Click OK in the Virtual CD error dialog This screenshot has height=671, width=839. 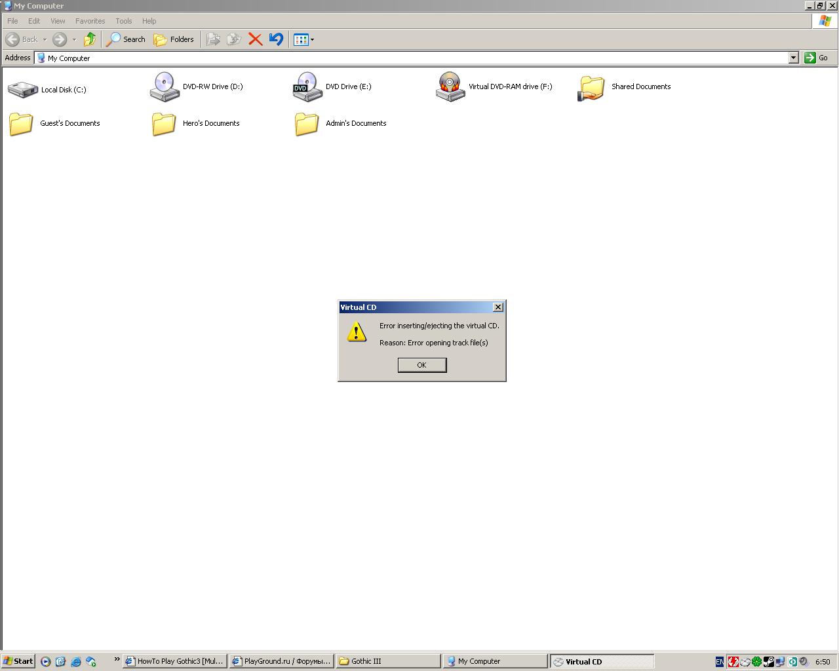click(x=422, y=365)
